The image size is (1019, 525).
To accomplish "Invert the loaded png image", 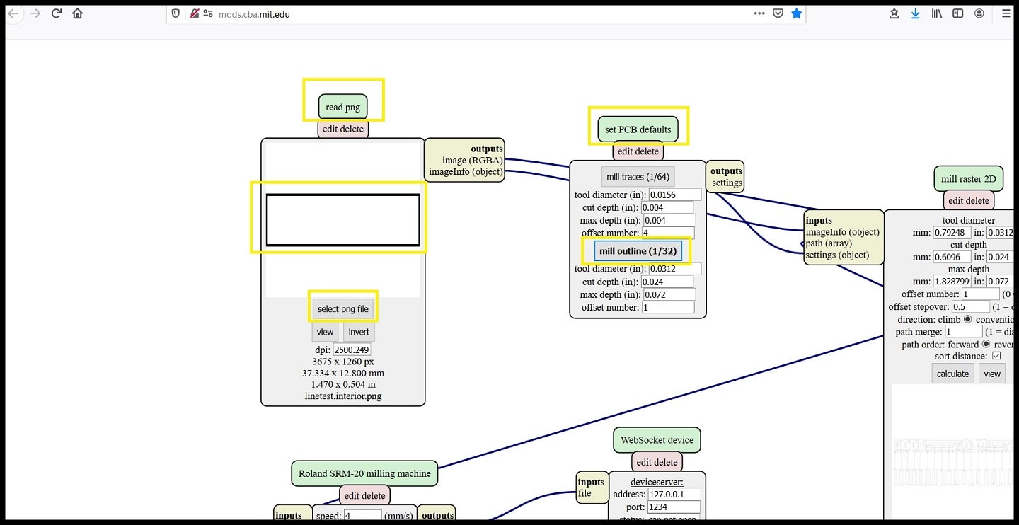I will (359, 332).
